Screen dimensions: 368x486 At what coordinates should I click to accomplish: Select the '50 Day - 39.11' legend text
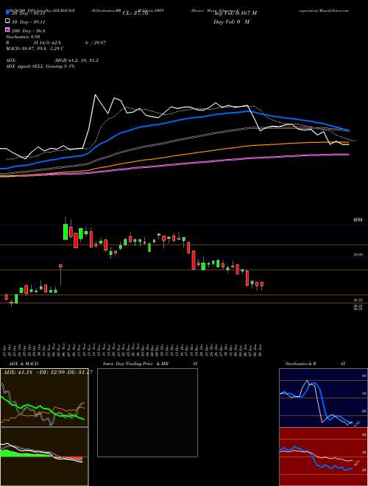28,21
